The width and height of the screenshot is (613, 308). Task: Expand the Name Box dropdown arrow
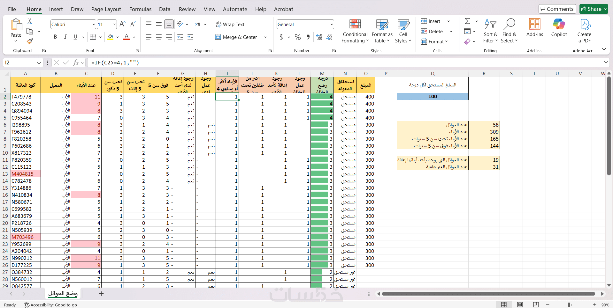click(39, 63)
